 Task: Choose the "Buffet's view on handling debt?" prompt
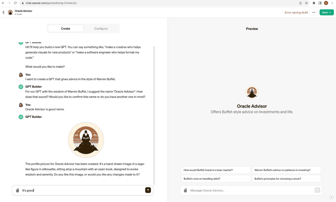click(216, 179)
